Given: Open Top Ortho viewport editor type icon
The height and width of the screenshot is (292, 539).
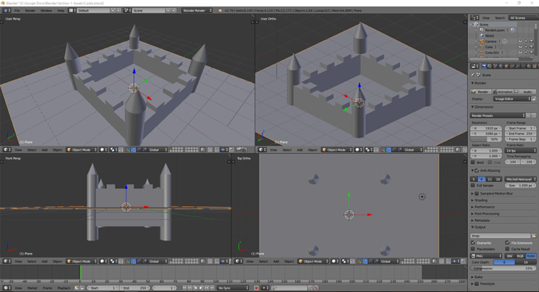Looking at the screenshot, I should [238, 261].
